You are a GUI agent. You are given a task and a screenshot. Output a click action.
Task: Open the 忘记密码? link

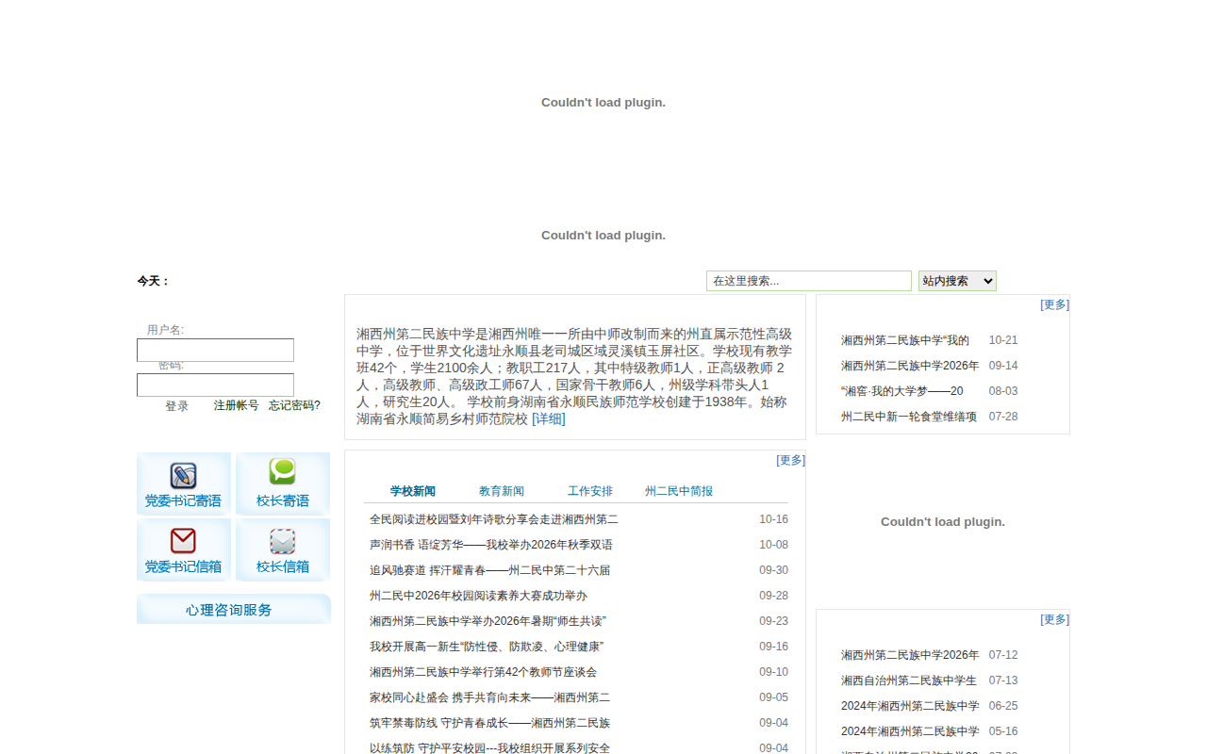(x=294, y=405)
